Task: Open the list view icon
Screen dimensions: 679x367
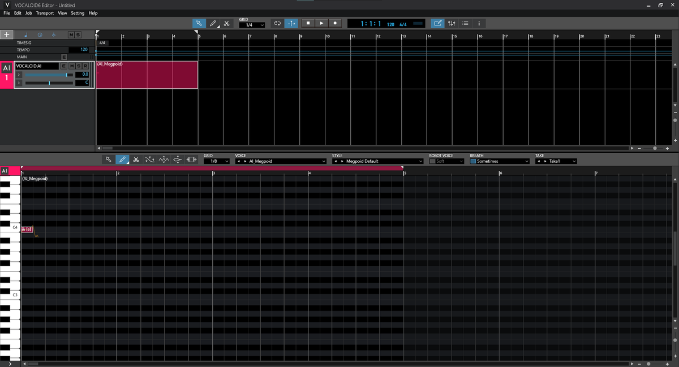Action: pos(465,23)
